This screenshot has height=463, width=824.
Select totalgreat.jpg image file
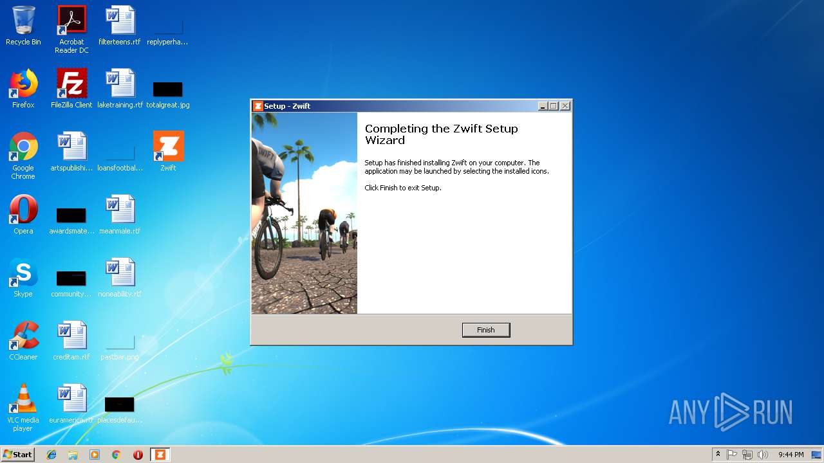pos(168,89)
